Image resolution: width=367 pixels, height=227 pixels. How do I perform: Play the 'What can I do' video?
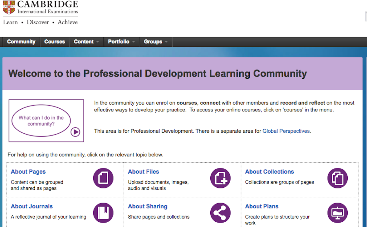(76, 132)
